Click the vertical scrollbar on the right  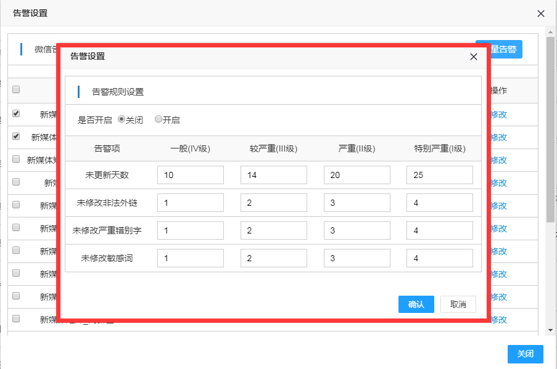[551, 123]
